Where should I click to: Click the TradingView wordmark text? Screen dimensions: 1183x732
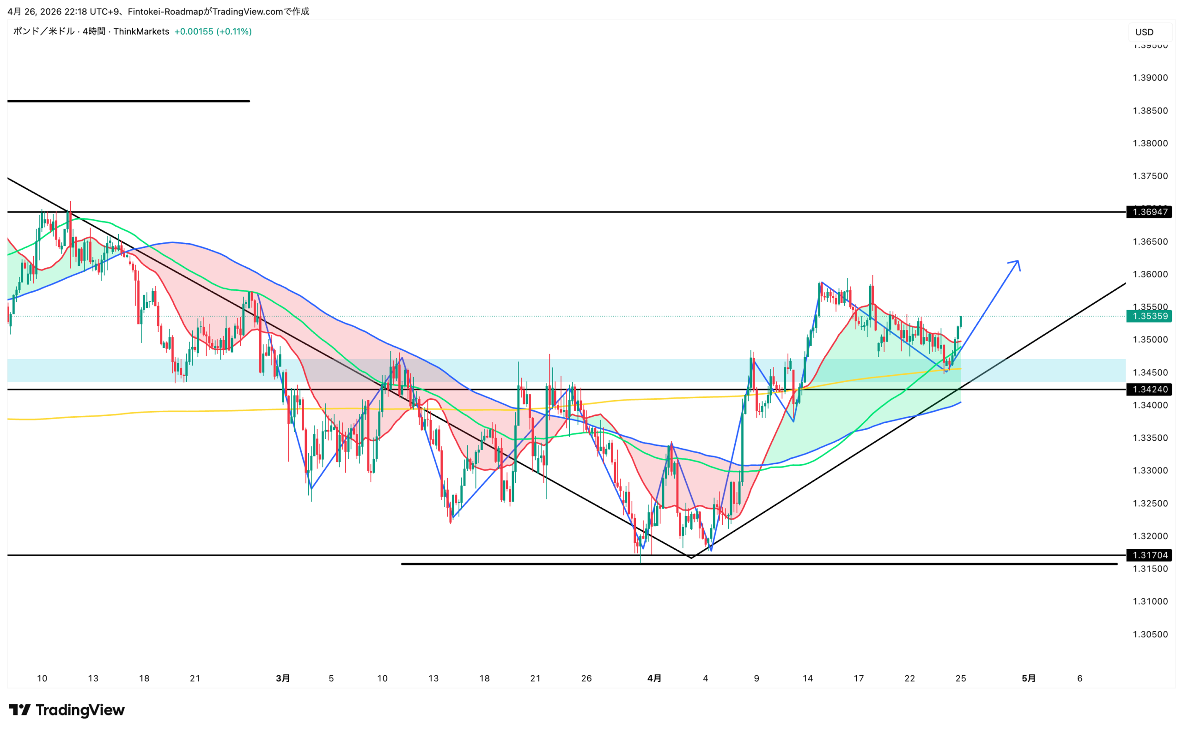[x=80, y=710]
